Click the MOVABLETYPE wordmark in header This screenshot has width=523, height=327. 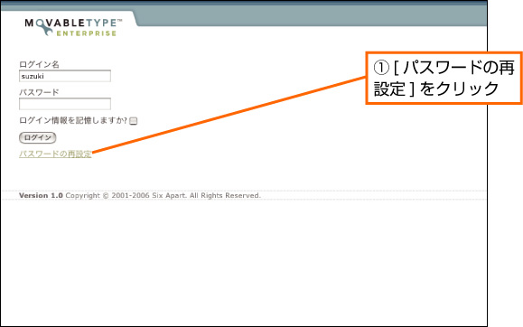(73, 23)
